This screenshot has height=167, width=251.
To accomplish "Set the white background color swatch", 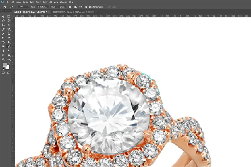I will 8,68.
